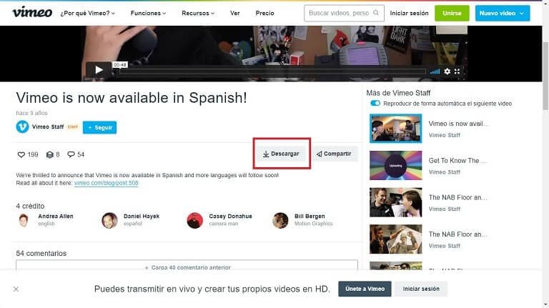
Task: Click the comments speech bubble icon
Action: (71, 154)
